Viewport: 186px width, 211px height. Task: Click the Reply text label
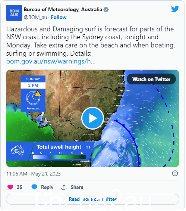pyautogui.click(x=47, y=188)
